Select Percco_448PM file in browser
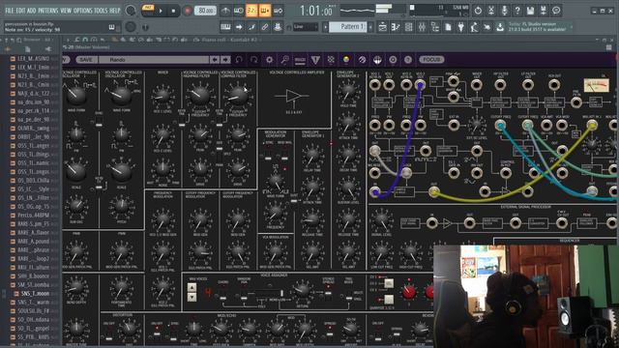This screenshot has height=348, width=619. click(34, 216)
